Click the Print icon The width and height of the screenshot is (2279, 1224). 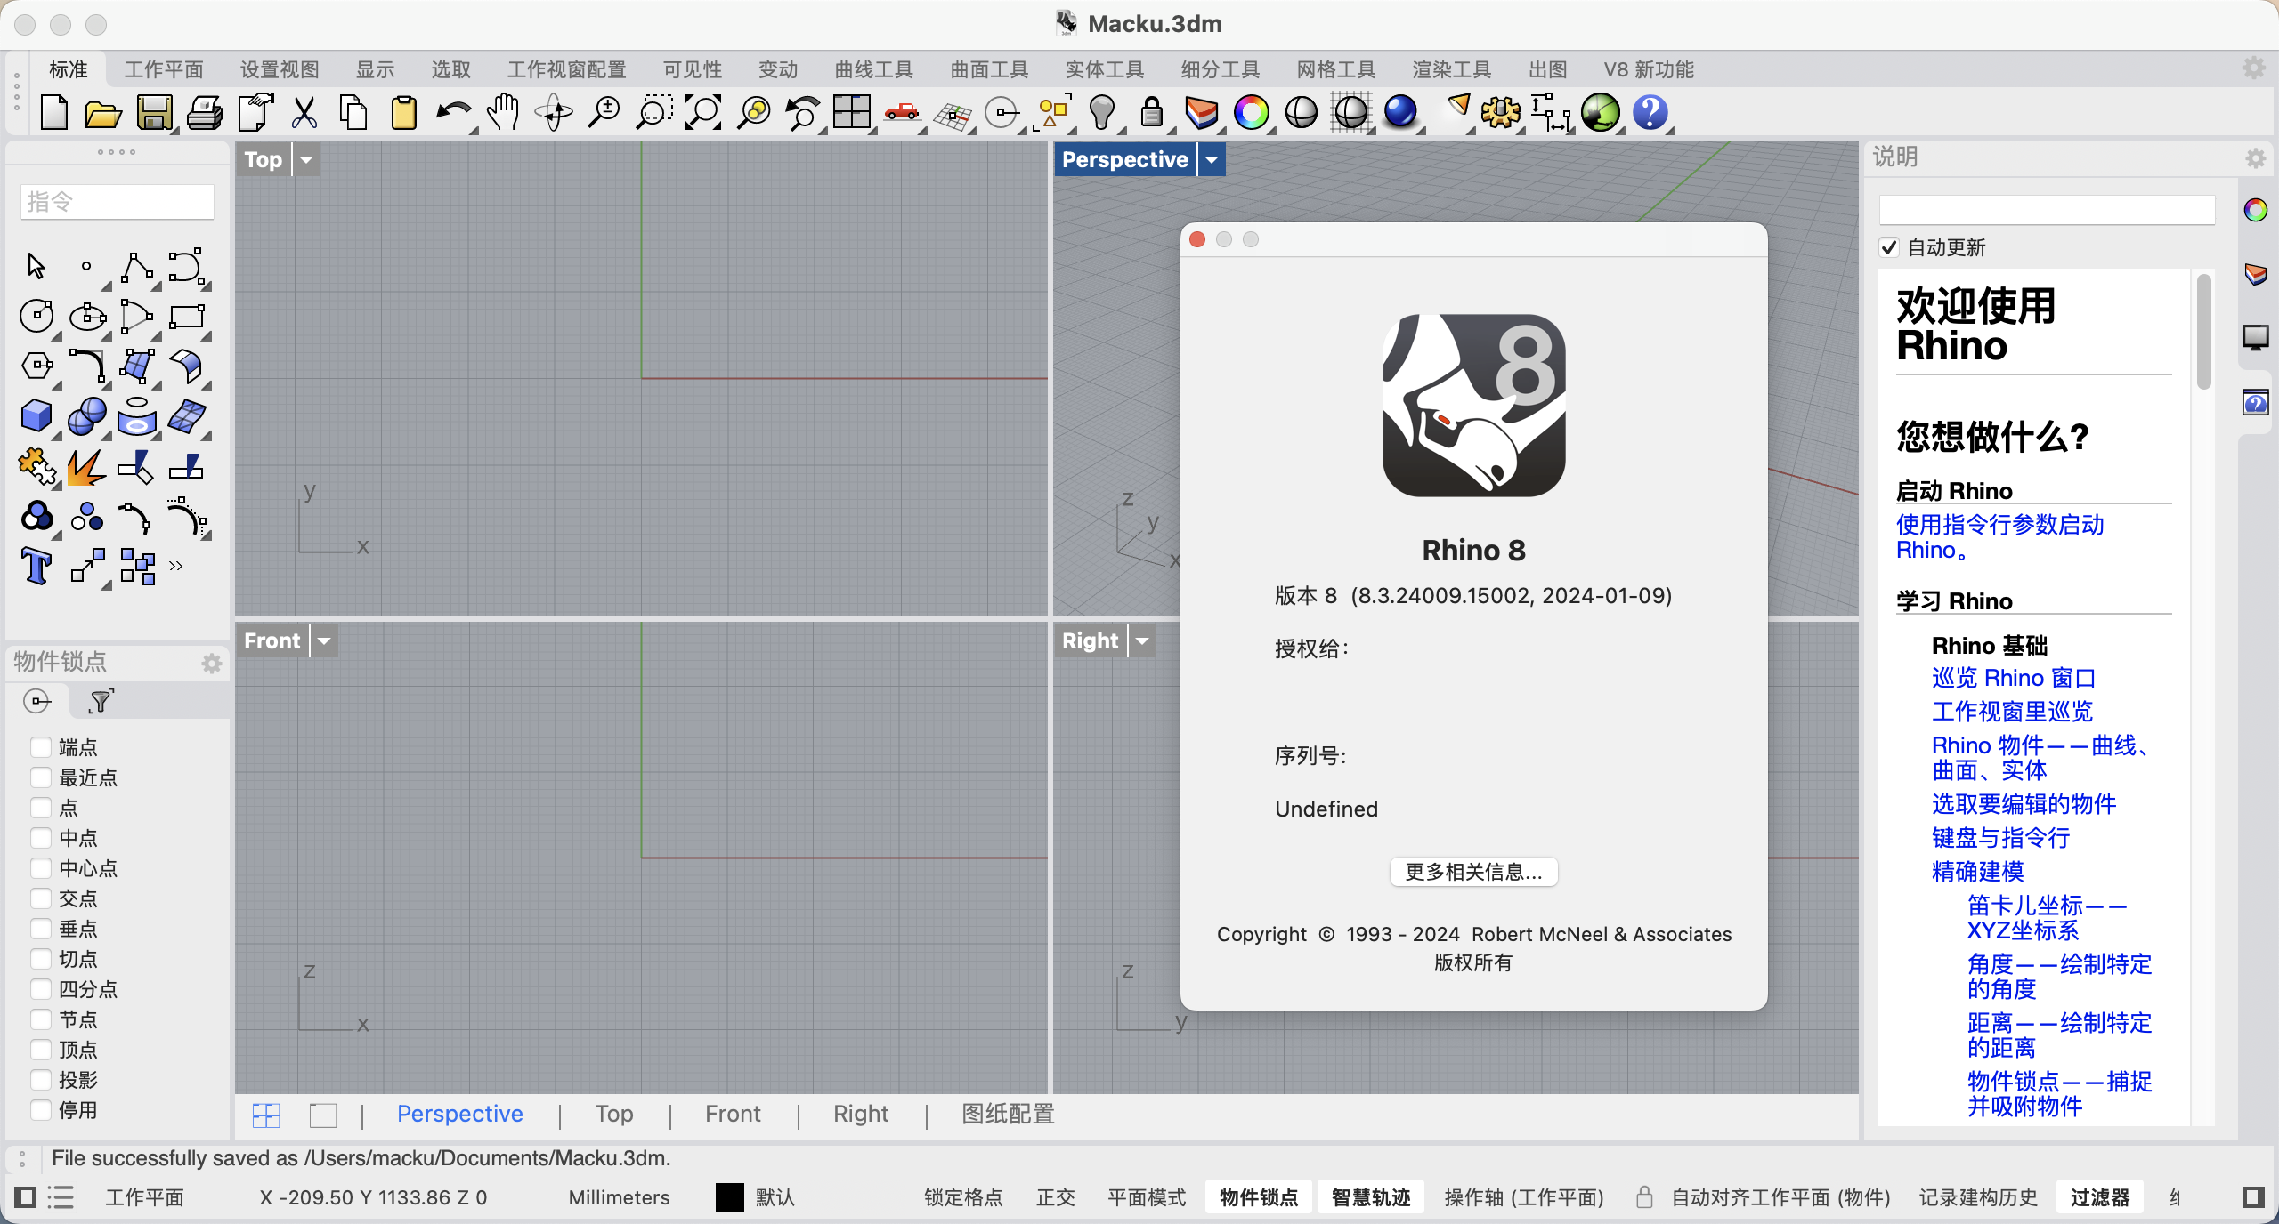coord(205,113)
